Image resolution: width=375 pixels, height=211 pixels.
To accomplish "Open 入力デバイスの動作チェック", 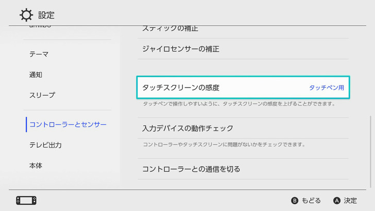I will (x=243, y=128).
